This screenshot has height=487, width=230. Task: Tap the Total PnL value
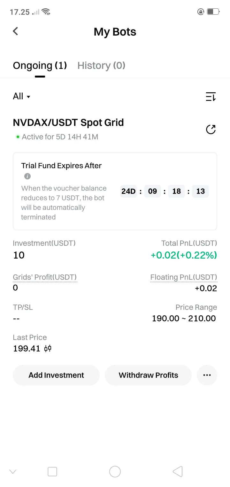click(184, 255)
